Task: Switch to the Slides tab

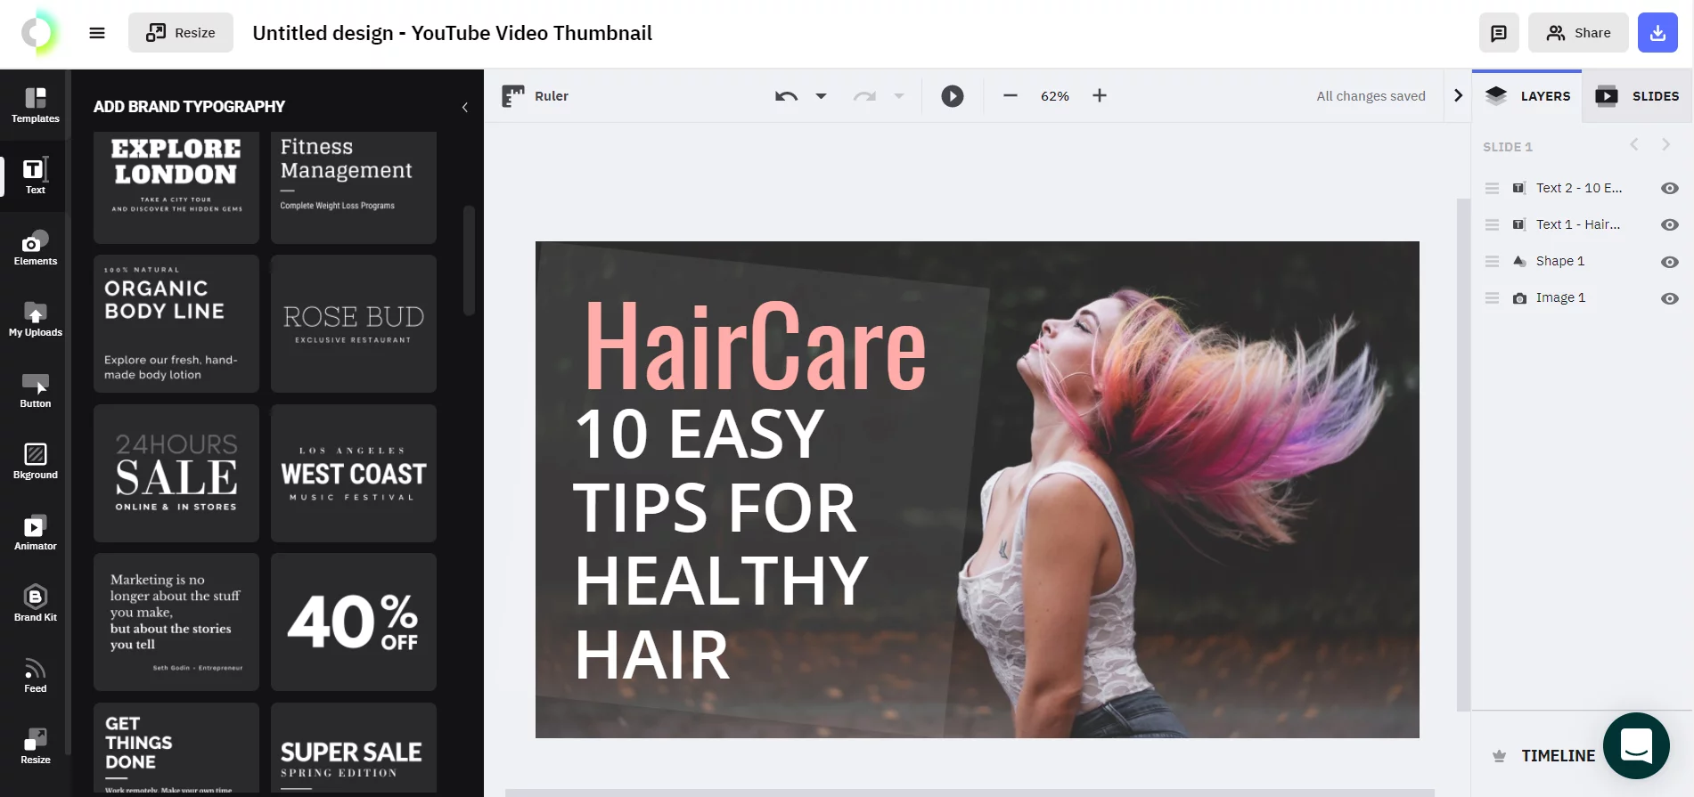Action: click(1638, 96)
